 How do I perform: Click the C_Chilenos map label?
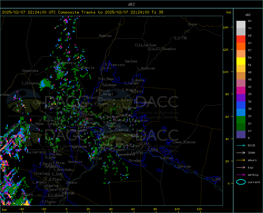pos(30,83)
